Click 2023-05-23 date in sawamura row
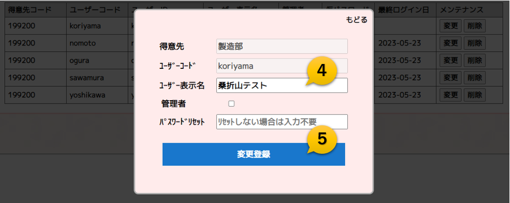The image size is (510, 203). 400,78
